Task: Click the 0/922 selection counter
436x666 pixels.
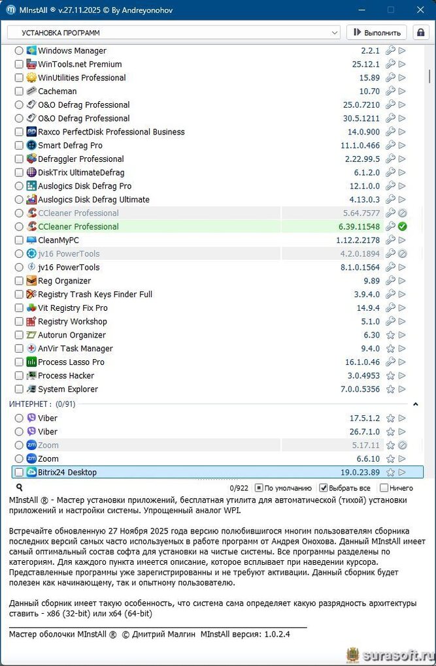Action: tap(239, 488)
